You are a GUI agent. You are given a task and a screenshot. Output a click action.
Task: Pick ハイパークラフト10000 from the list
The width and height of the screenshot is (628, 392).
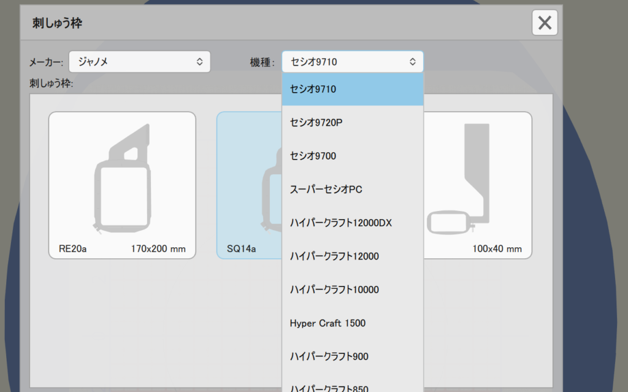(x=353, y=290)
